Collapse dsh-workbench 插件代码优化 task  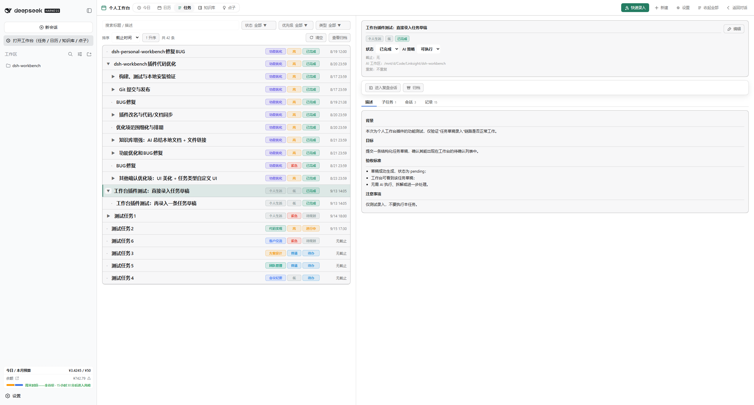(108, 64)
